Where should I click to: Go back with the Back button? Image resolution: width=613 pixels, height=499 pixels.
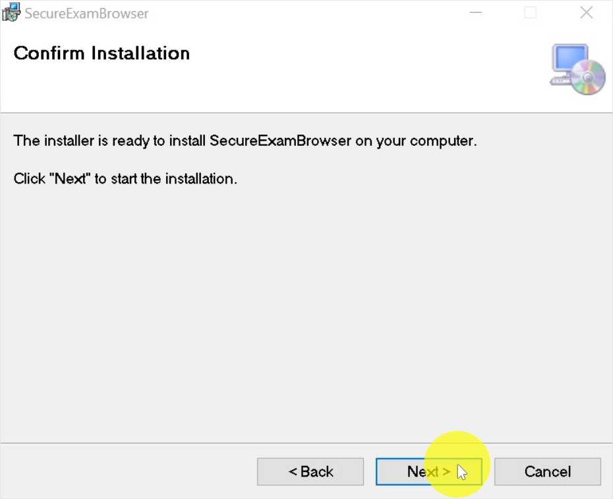310,471
